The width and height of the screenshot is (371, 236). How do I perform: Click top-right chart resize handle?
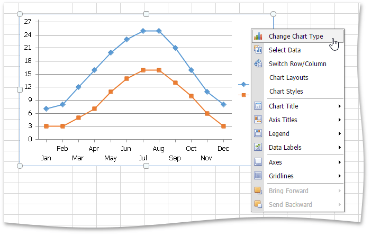[273, 14]
